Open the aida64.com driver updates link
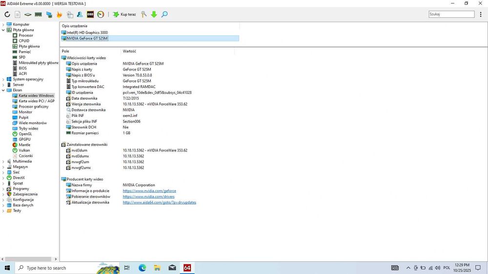The width and height of the screenshot is (488, 274). point(160,202)
